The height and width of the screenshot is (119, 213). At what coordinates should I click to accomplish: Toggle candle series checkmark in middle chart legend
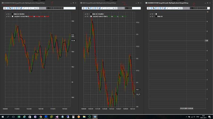[x=85, y=16]
